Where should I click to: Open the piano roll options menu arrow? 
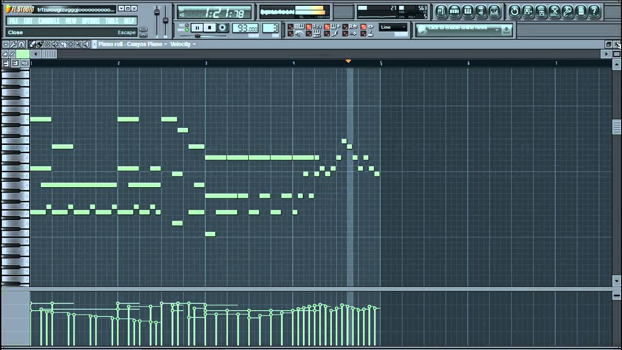pyautogui.click(x=6, y=44)
